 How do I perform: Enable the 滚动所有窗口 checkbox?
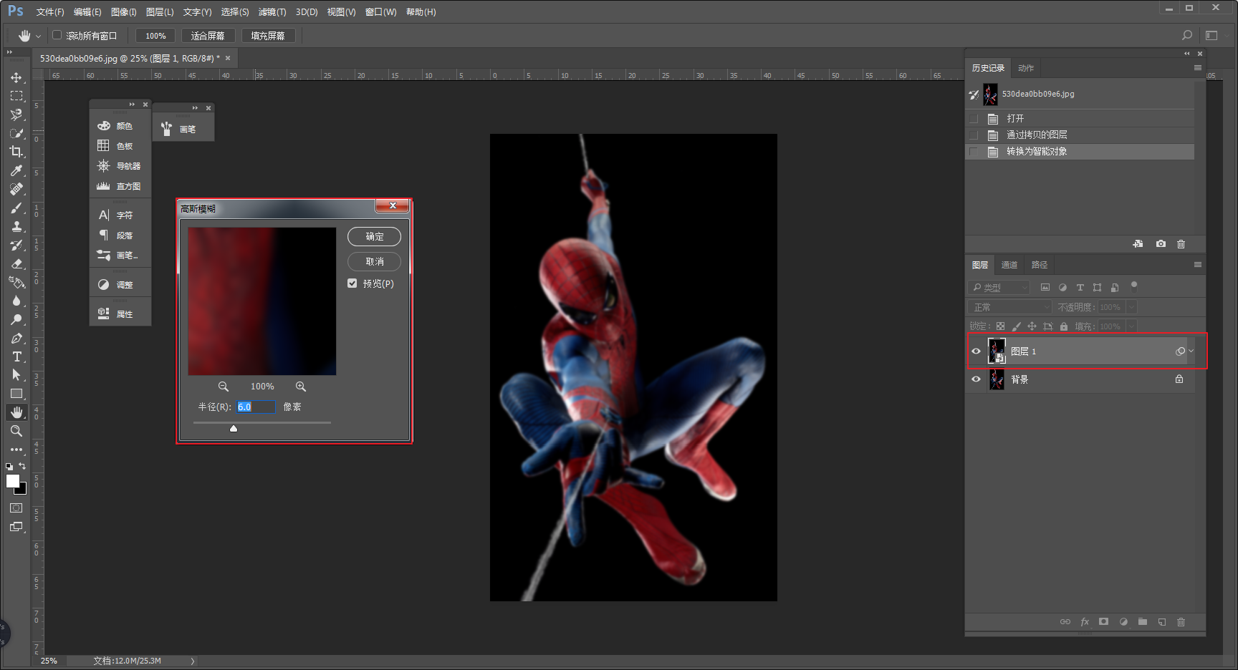click(x=57, y=35)
